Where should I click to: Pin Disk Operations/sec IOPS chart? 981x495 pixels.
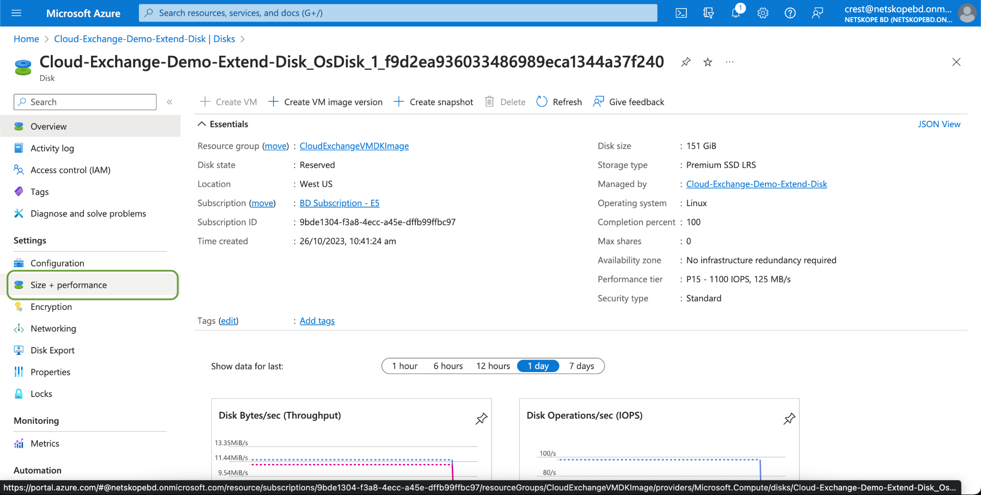(789, 418)
